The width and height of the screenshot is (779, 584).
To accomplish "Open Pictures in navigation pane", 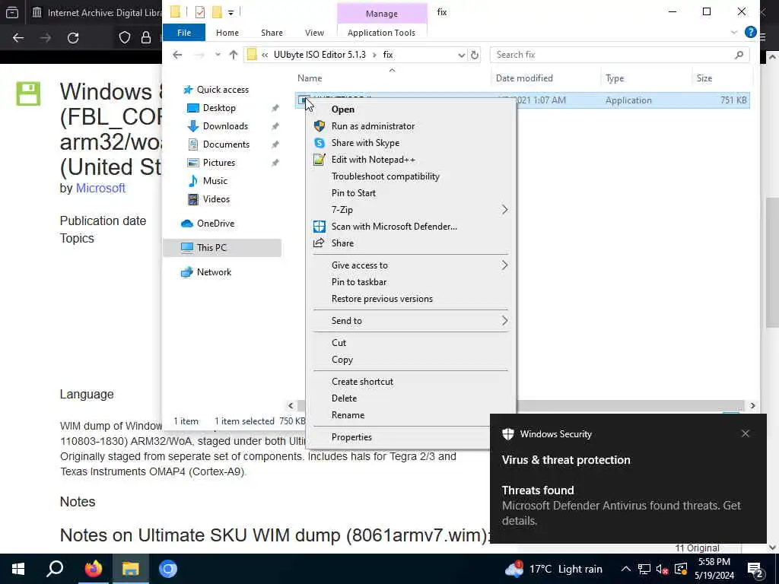I will [x=219, y=163].
